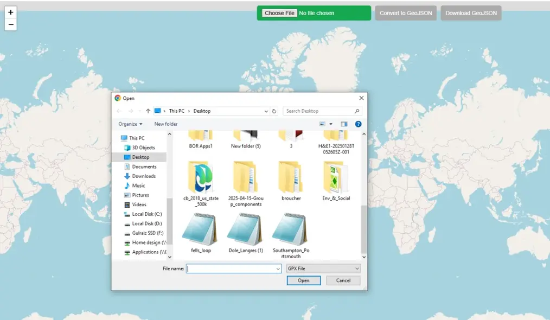Click the back navigation arrow
The image size is (550, 320).
coord(119,111)
